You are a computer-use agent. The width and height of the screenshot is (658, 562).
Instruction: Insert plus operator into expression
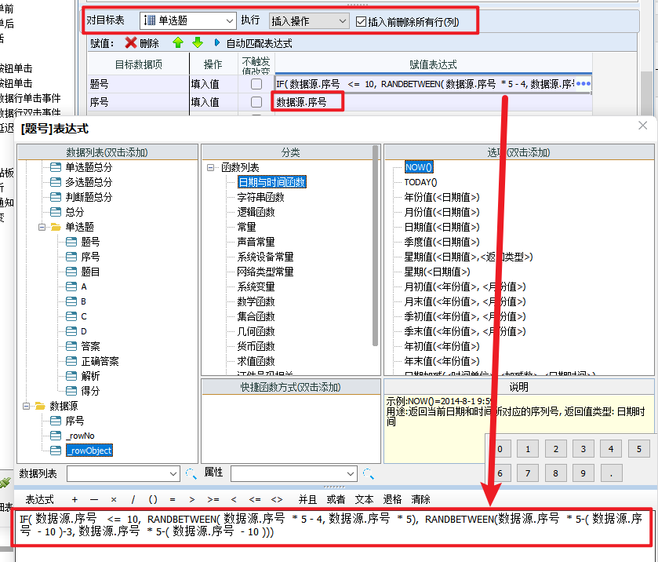pyautogui.click(x=75, y=499)
